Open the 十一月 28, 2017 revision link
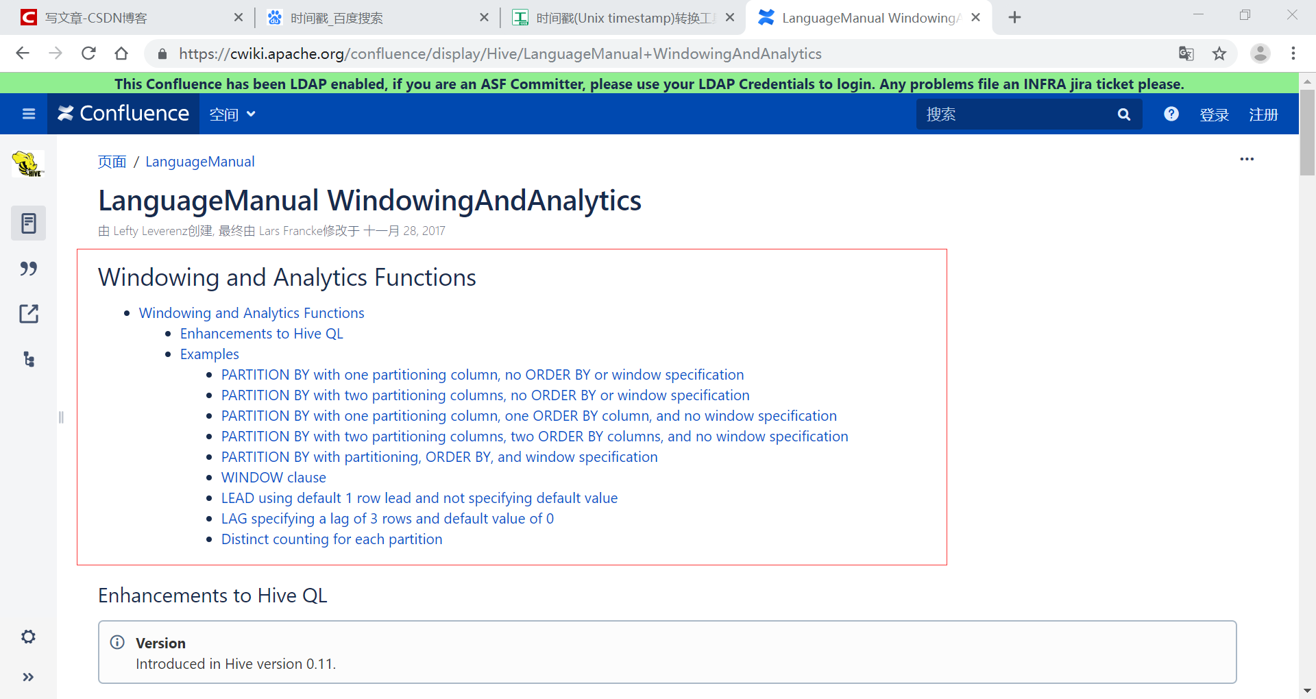The width and height of the screenshot is (1316, 699). (404, 231)
